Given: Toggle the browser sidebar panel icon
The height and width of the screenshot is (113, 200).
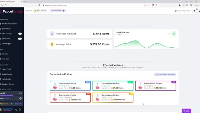Looking at the screenshot, I should (187, 5).
